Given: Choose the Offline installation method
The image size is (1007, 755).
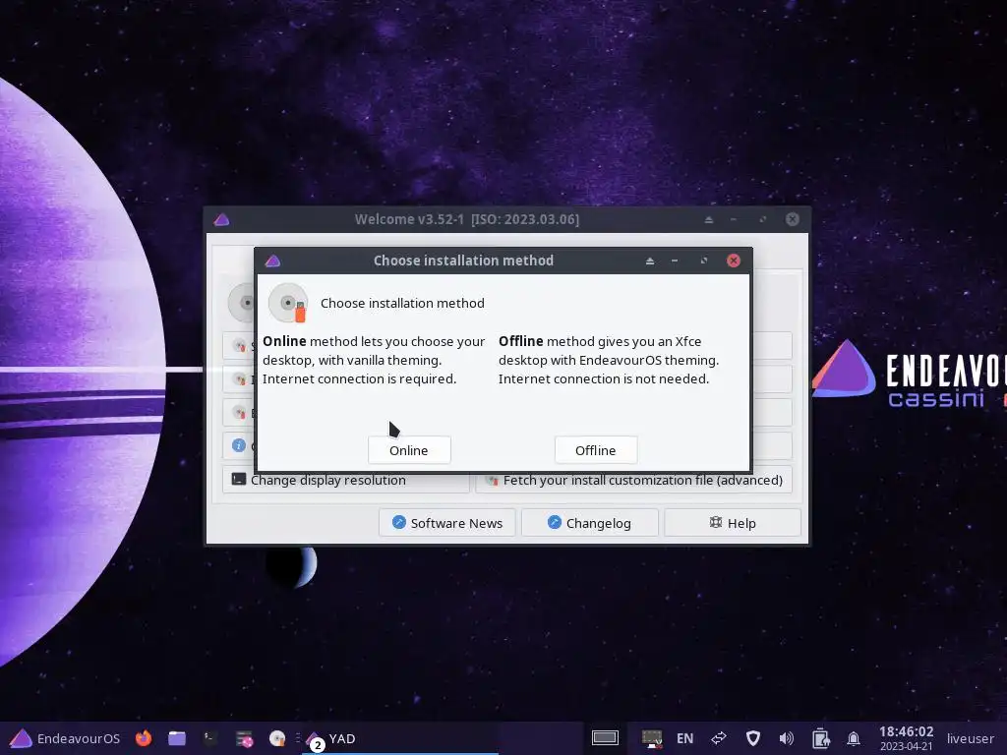Looking at the screenshot, I should pyautogui.click(x=595, y=450).
